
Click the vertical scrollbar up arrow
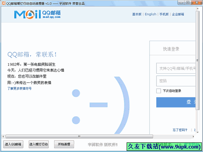point(197,9)
